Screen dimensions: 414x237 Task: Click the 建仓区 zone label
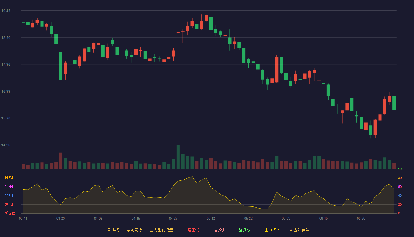10,204
